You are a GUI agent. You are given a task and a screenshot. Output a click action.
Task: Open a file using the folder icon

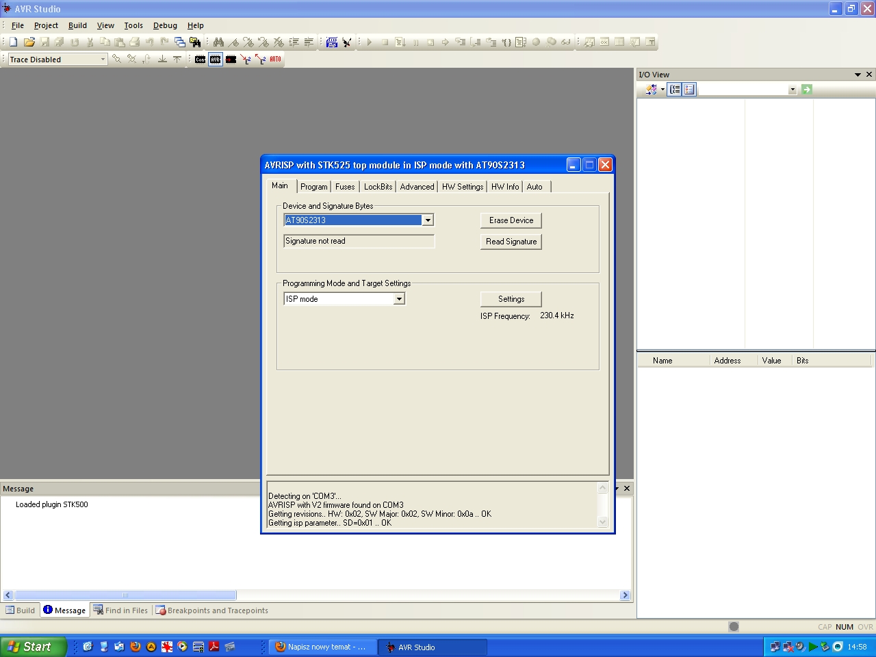29,42
